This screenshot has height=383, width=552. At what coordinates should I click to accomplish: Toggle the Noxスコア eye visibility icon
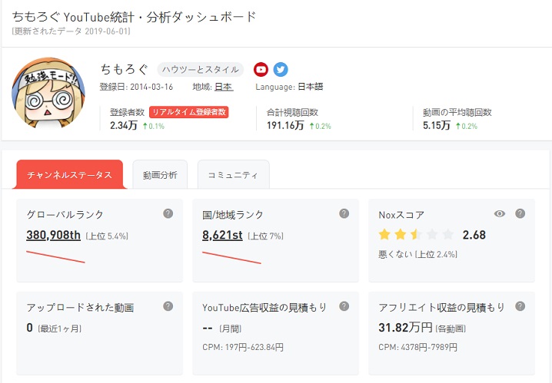500,213
